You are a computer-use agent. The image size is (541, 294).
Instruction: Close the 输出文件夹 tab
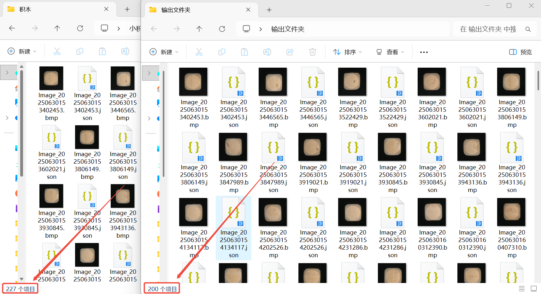pos(248,10)
